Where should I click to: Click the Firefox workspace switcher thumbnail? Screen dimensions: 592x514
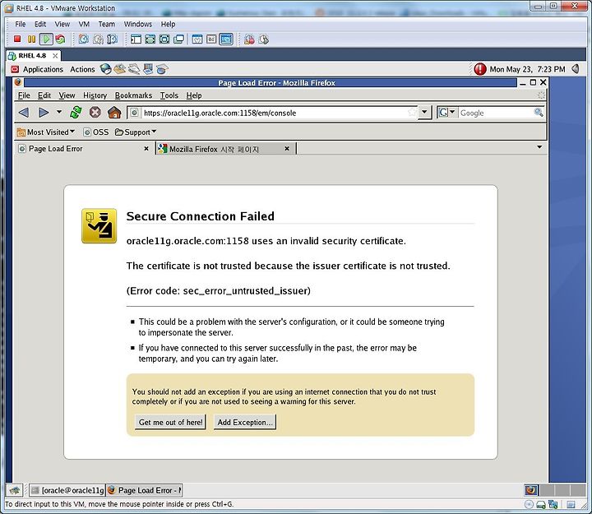[x=531, y=490]
